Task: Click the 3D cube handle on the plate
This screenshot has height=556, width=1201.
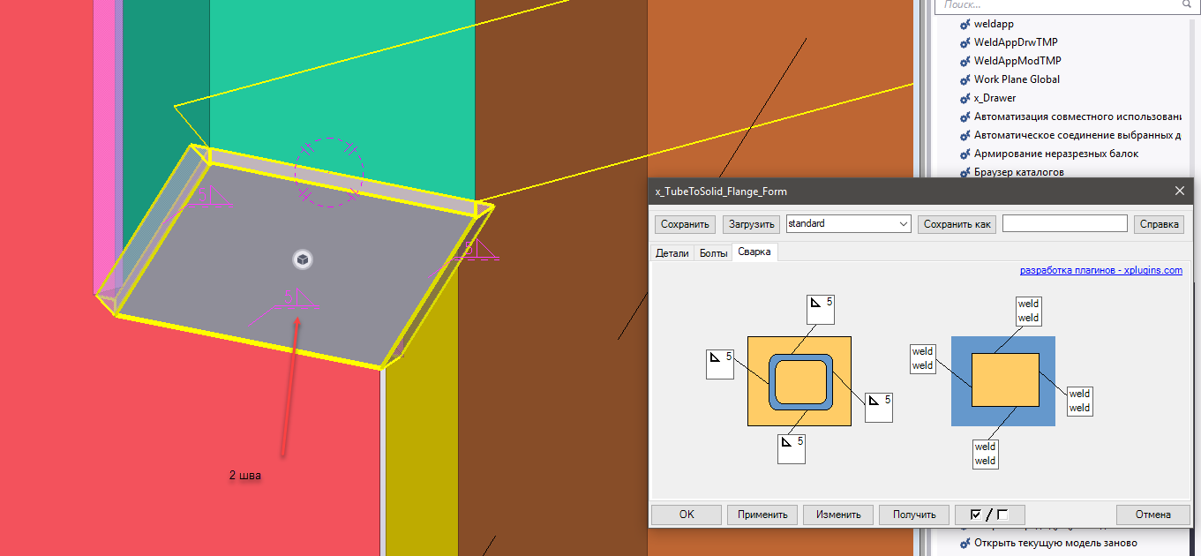Action: (x=303, y=259)
